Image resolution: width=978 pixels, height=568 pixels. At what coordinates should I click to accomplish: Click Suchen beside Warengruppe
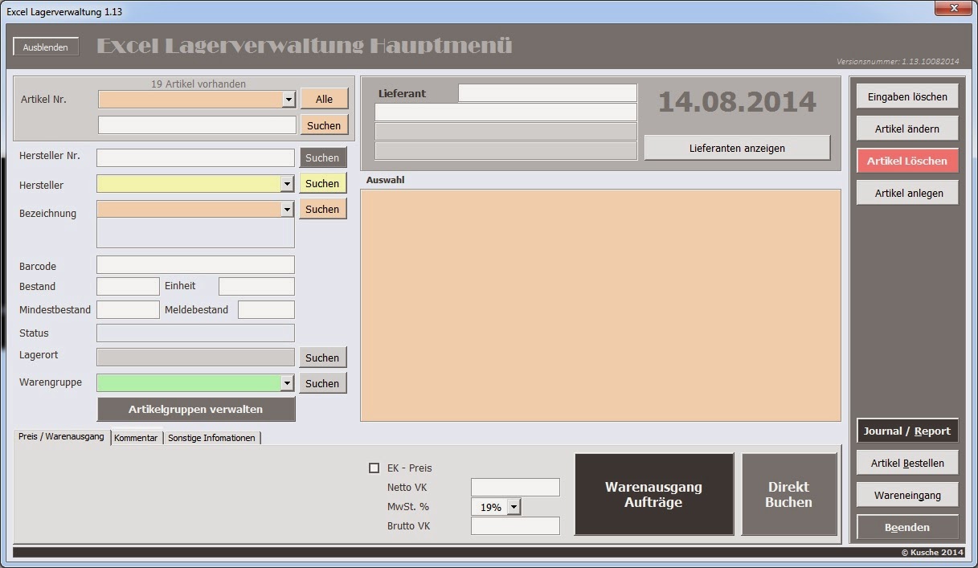(322, 383)
